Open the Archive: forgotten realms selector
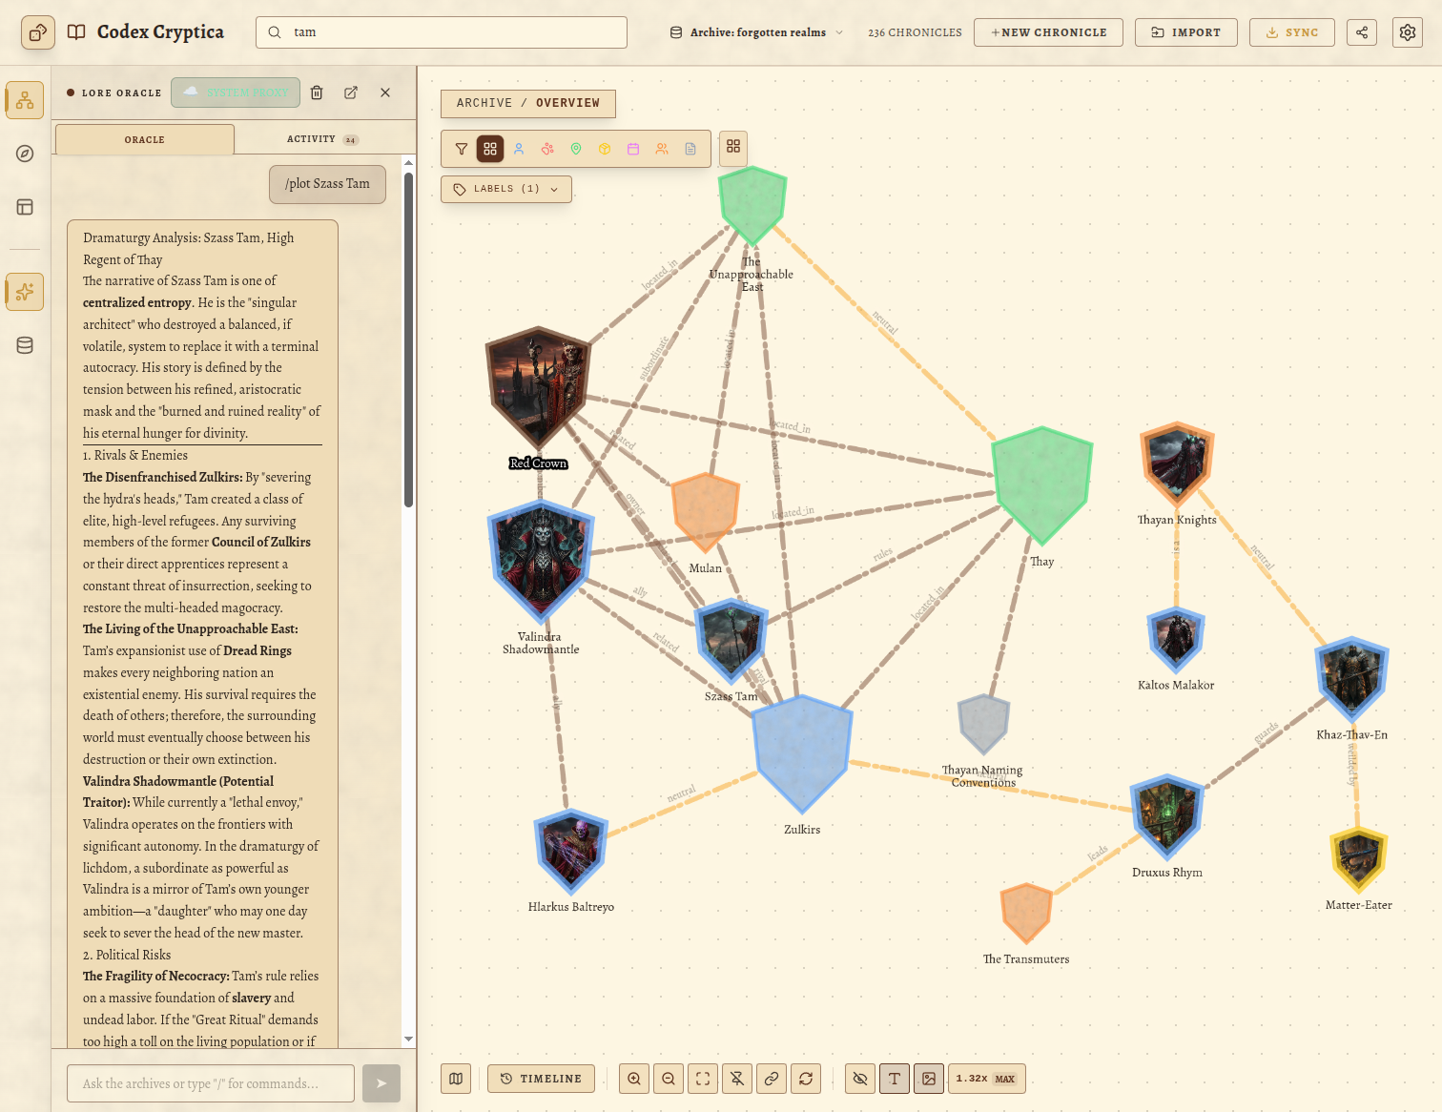 tap(756, 32)
